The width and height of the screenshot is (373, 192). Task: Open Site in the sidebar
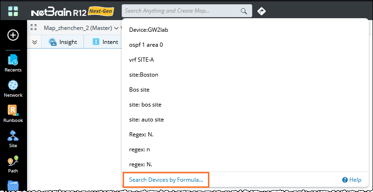[x=13, y=139]
